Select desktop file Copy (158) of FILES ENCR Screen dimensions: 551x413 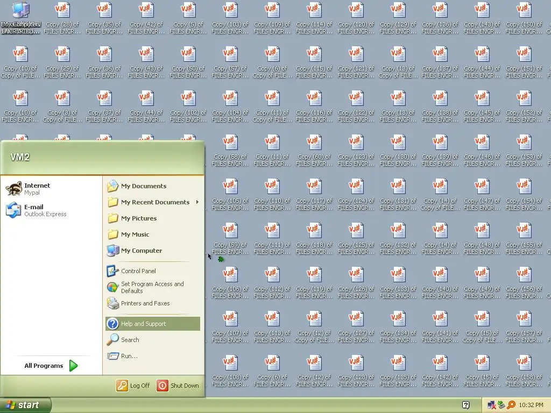tap(524, 371)
